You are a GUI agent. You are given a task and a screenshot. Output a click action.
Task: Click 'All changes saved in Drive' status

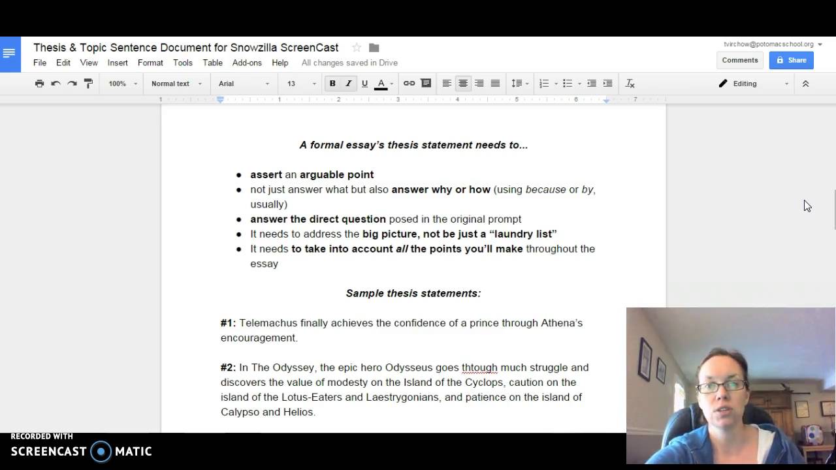tap(349, 63)
